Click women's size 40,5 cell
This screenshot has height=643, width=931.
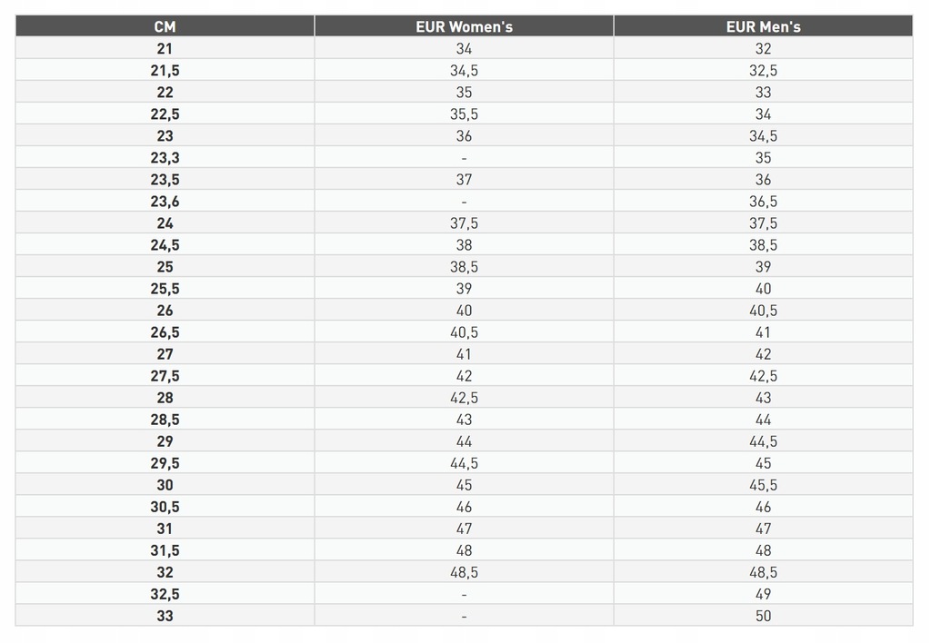coord(464,332)
